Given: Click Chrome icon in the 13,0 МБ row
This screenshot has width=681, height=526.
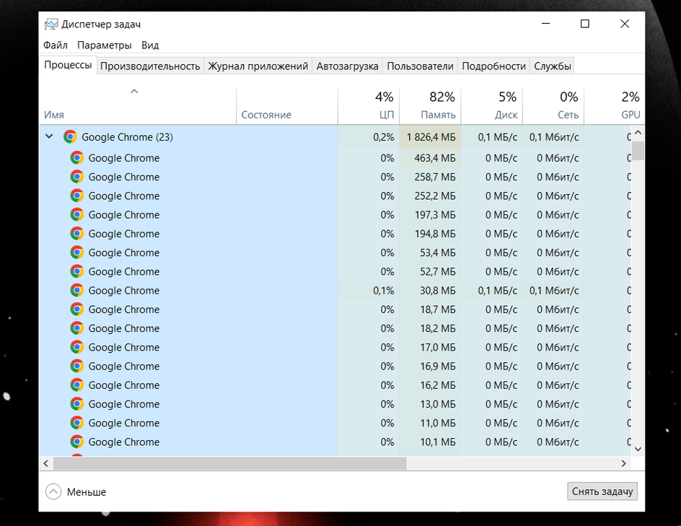Looking at the screenshot, I should pos(77,404).
